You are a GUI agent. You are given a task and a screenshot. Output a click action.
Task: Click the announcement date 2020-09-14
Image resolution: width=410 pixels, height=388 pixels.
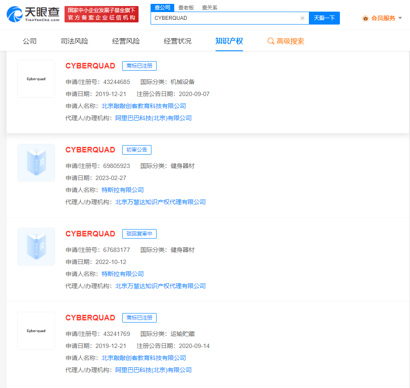pos(194,346)
